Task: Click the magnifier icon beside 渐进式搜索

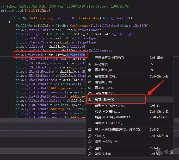Action: (x=90, y=154)
